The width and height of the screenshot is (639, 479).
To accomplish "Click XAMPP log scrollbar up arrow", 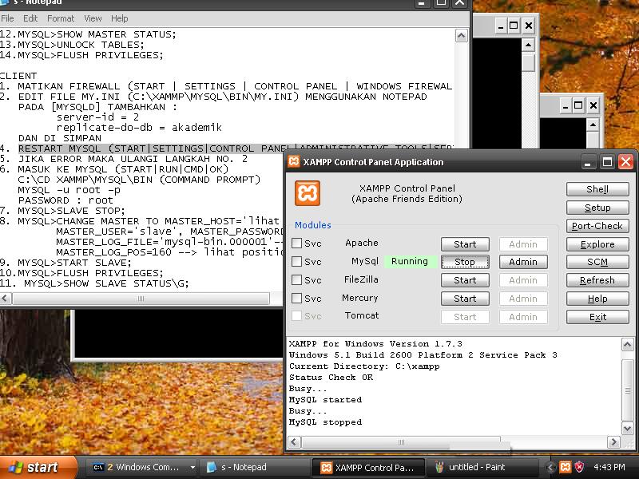I will pyautogui.click(x=627, y=345).
